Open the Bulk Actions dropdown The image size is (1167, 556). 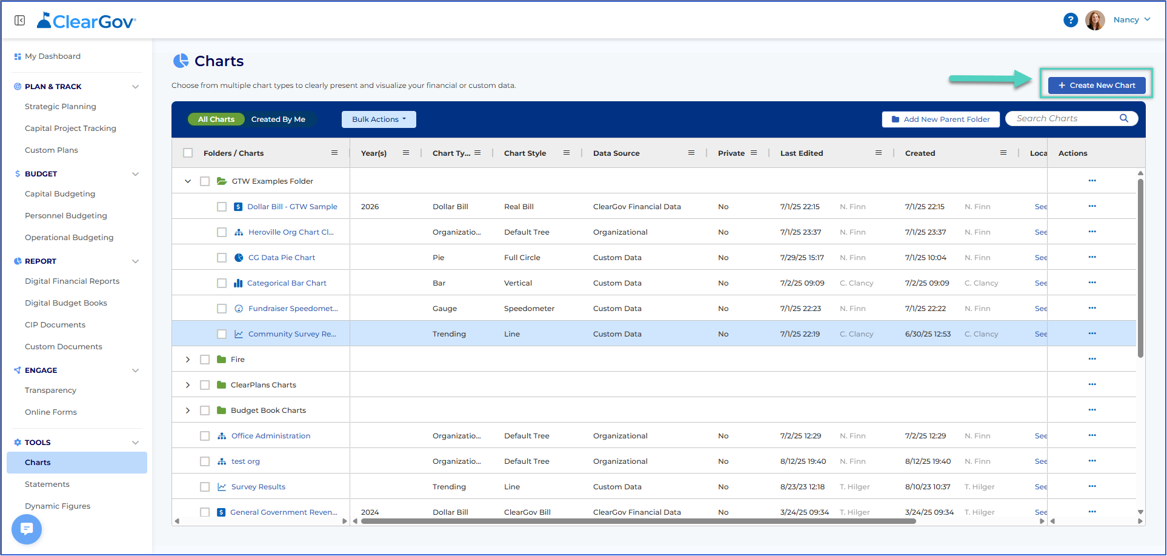(x=379, y=119)
